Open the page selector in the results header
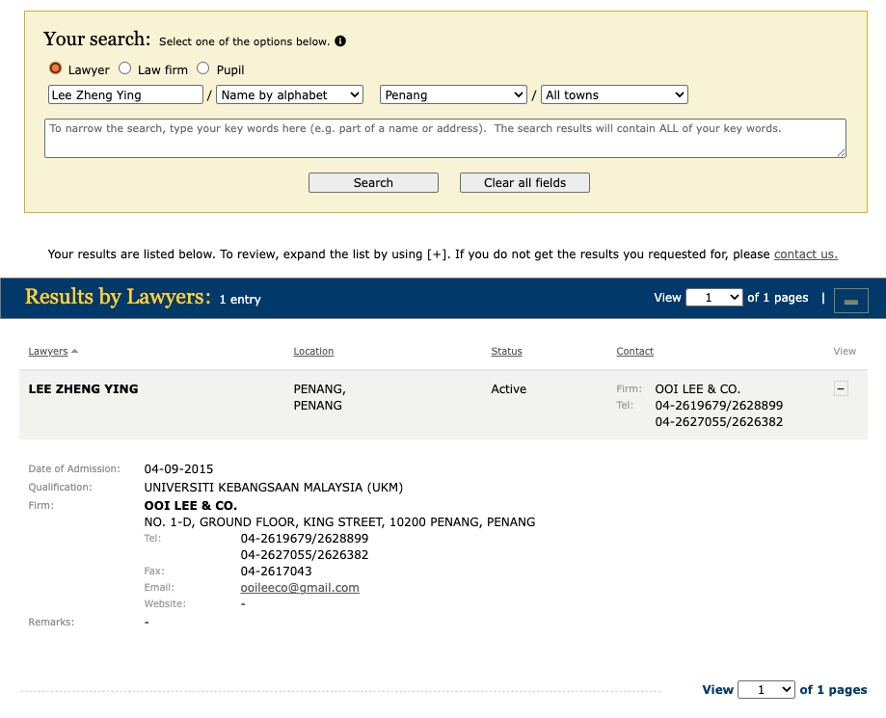Viewport: 886px width, 718px height. (713, 297)
